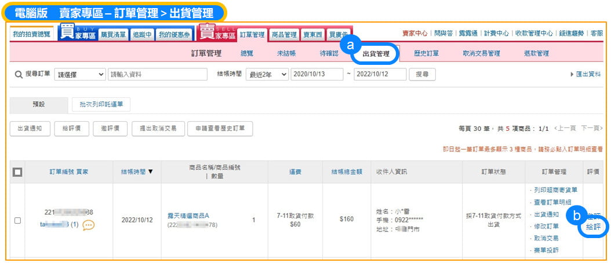The width and height of the screenshot is (611, 263).
Task: Check the first order row checkbox
Action: [x=17, y=221]
